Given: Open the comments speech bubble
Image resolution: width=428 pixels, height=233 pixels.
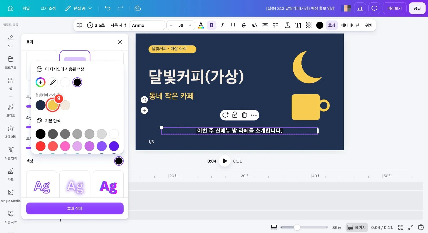Looking at the screenshot, I should 374,8.
